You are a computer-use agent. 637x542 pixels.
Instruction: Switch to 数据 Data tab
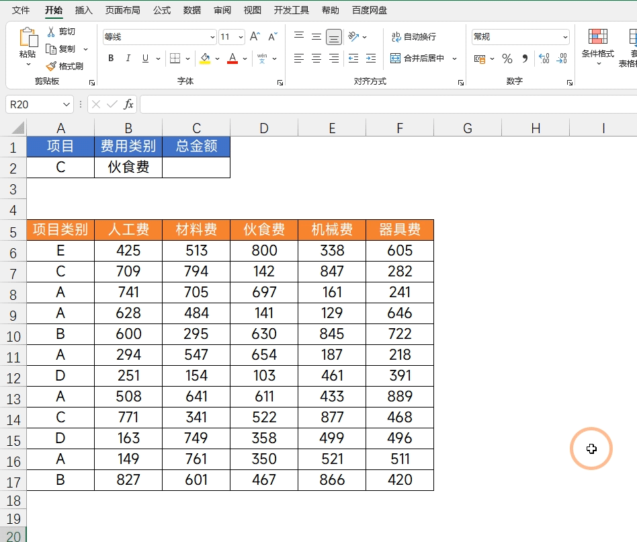coord(192,10)
